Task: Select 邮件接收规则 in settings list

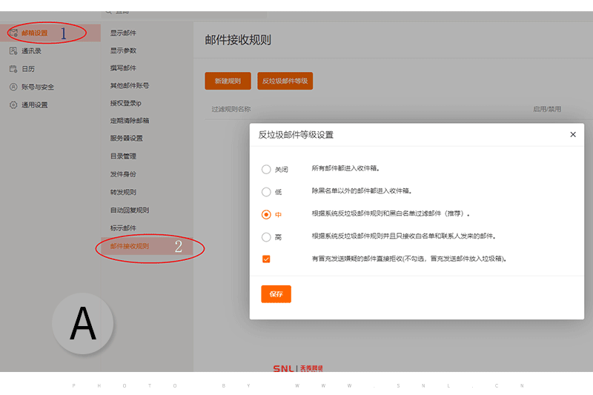Action: [x=130, y=246]
